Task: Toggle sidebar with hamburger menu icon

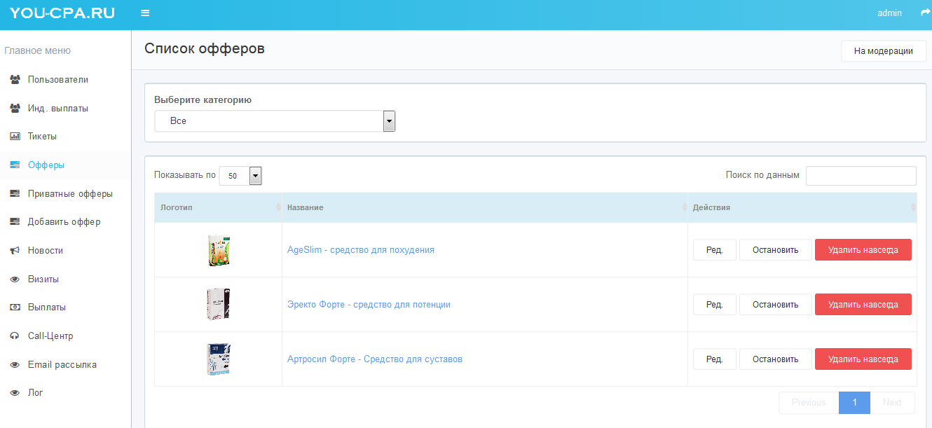Action: (x=145, y=13)
